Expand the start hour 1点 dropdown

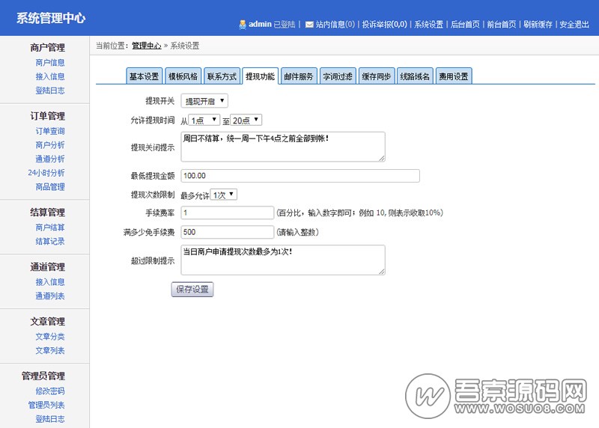pos(204,120)
